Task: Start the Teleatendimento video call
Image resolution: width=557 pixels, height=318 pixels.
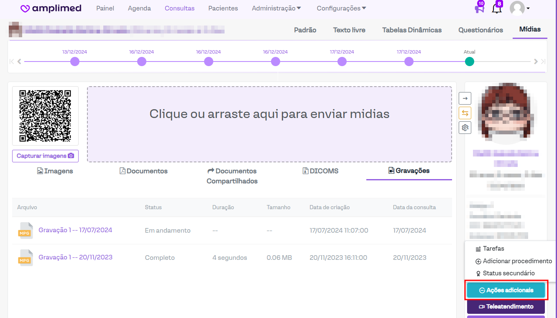Action: click(x=506, y=307)
